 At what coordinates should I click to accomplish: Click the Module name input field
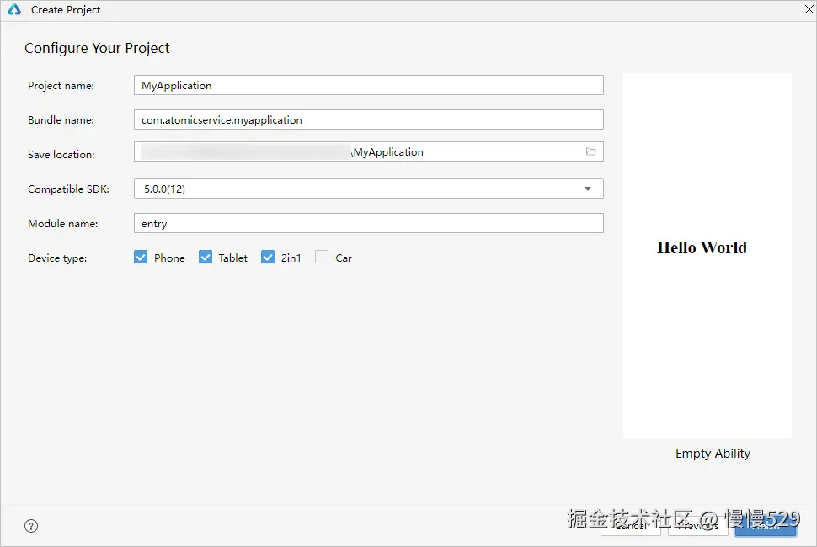coord(368,223)
